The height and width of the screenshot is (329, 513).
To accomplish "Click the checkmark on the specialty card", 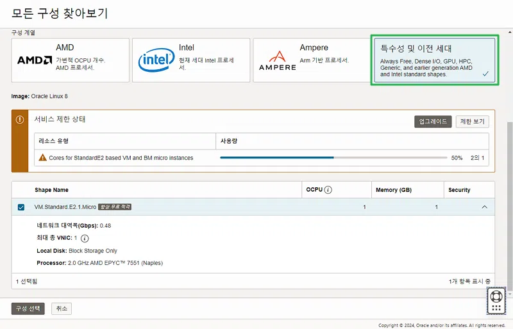I will coord(485,74).
